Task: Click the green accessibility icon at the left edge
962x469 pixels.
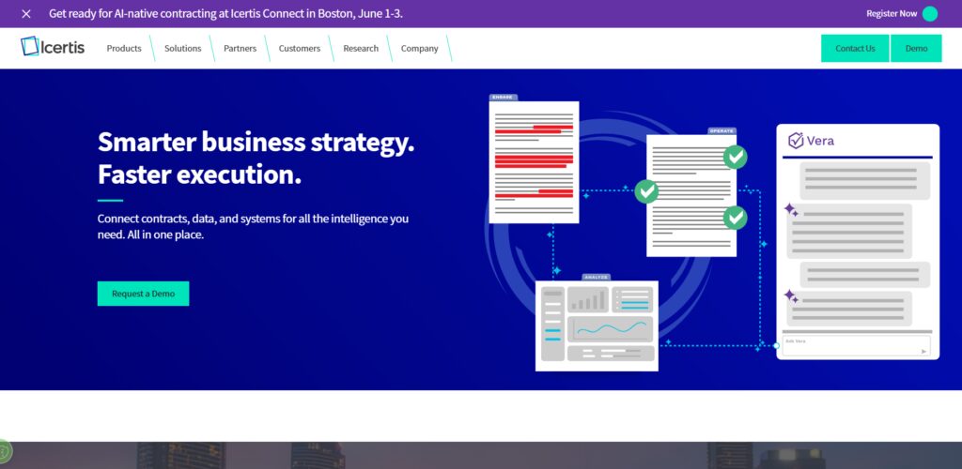Action: pos(3,452)
